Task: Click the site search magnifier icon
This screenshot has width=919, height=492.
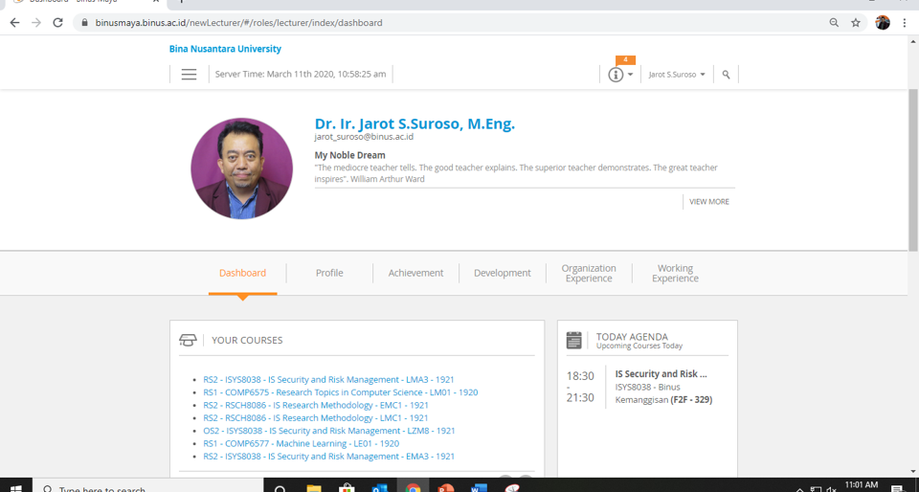Action: pyautogui.click(x=726, y=75)
